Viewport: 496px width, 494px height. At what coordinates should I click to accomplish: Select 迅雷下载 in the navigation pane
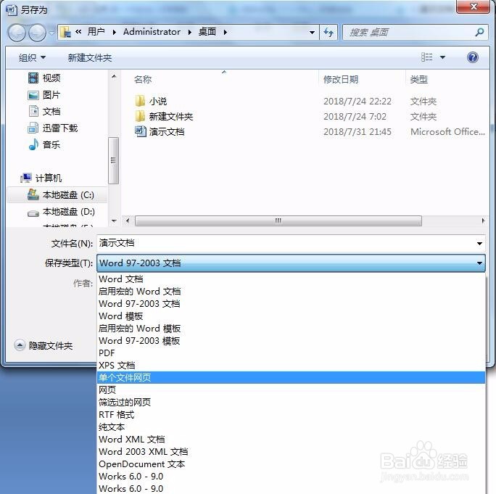click(53, 128)
